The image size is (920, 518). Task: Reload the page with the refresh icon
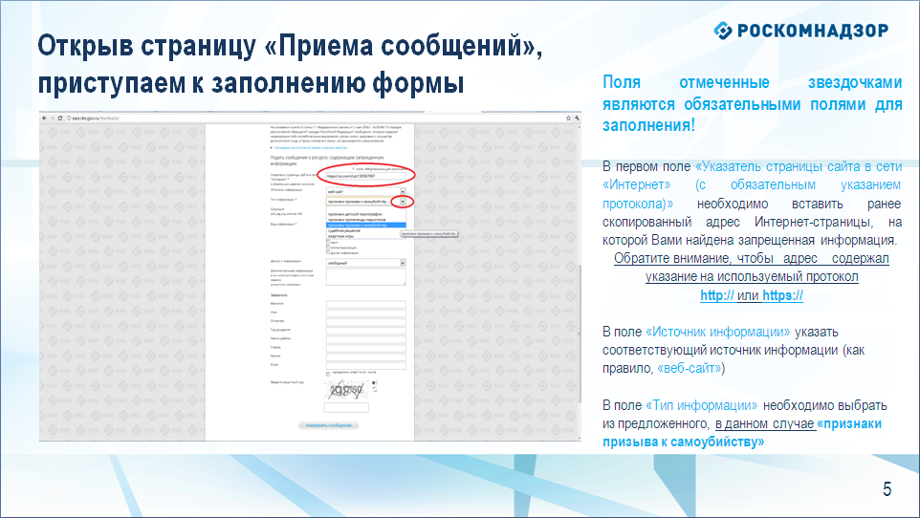coord(60,118)
